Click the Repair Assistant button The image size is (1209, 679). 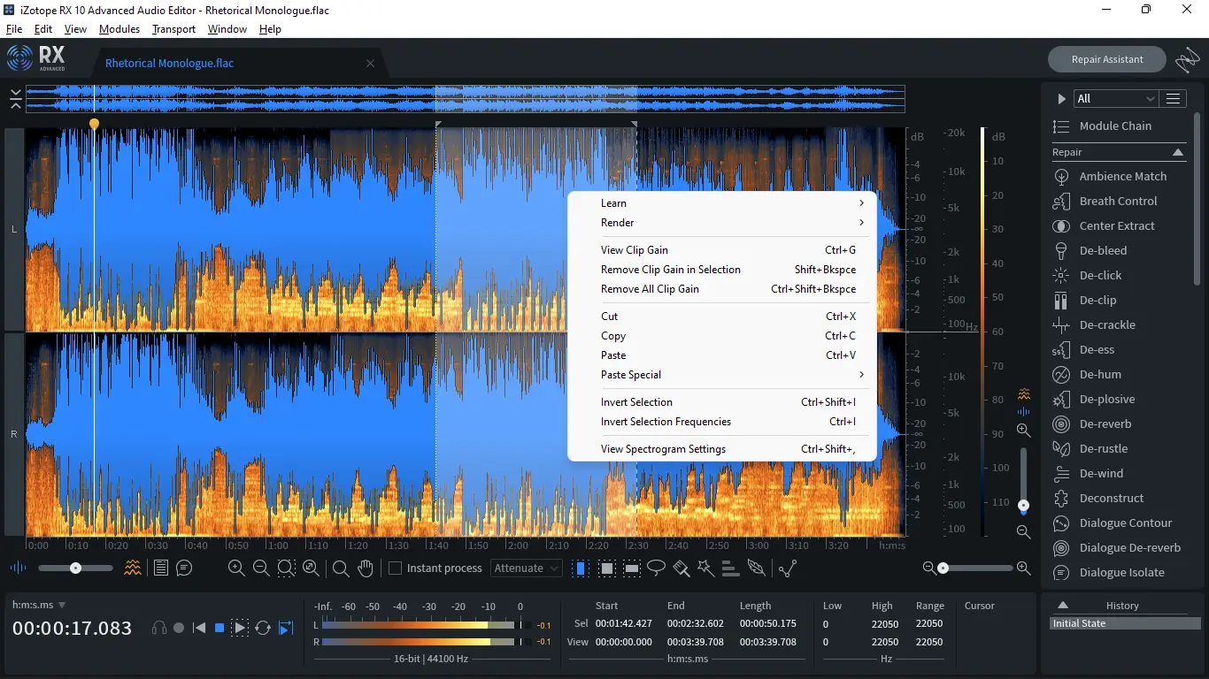1106,59
